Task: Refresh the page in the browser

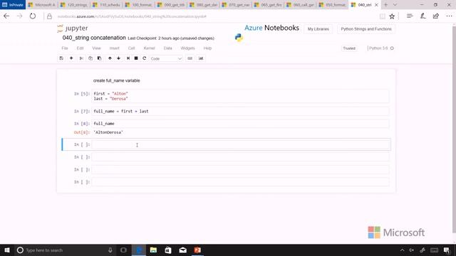Action: tap(33, 16)
